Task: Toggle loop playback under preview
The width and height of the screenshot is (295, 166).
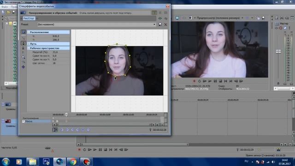Action: coord(200,81)
